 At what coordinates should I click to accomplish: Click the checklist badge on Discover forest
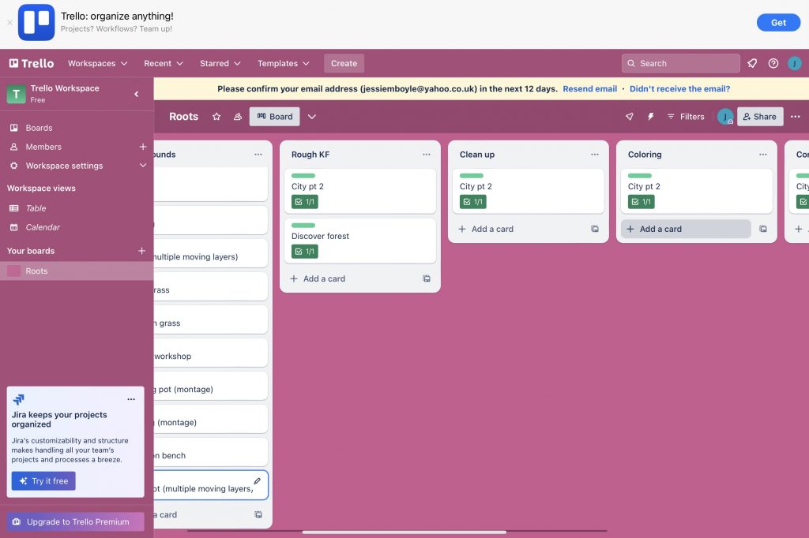[x=304, y=252]
